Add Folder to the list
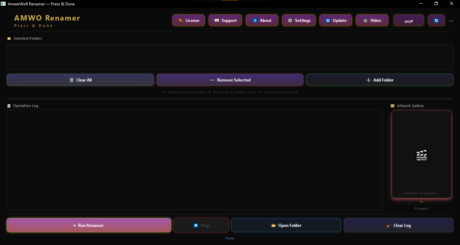 coord(380,80)
